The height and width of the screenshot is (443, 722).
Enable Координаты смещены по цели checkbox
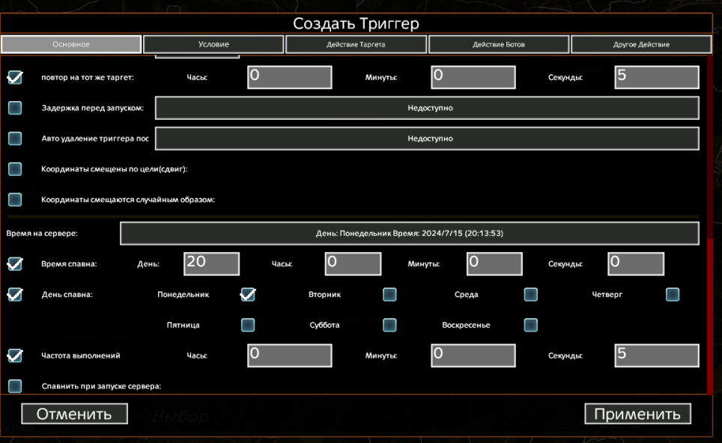click(15, 169)
